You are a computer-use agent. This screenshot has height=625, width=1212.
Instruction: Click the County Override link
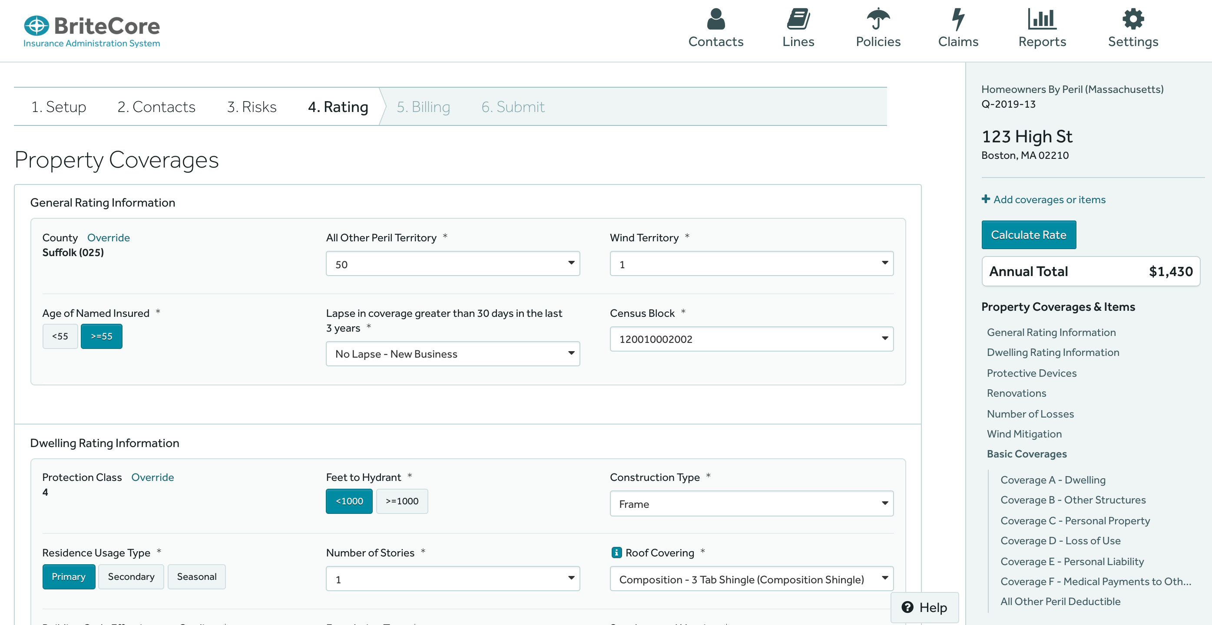click(x=108, y=238)
